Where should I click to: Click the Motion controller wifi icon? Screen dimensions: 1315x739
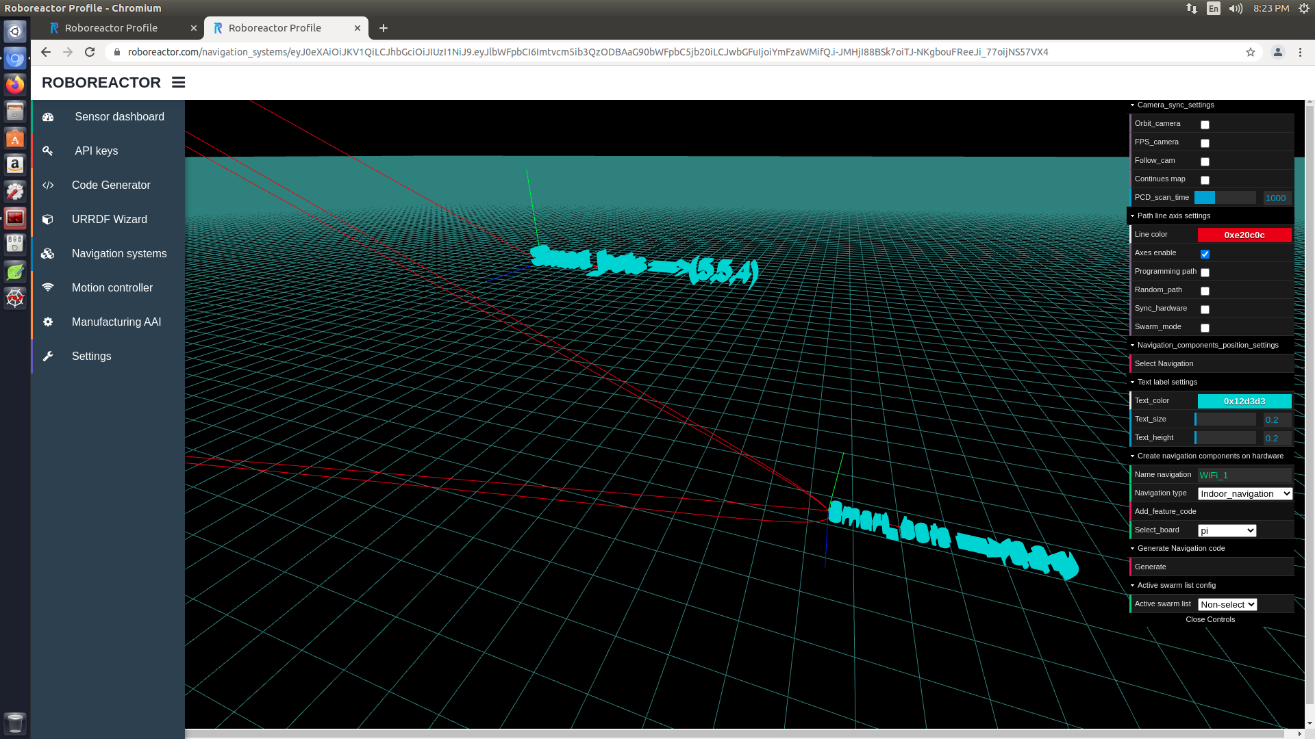(48, 288)
